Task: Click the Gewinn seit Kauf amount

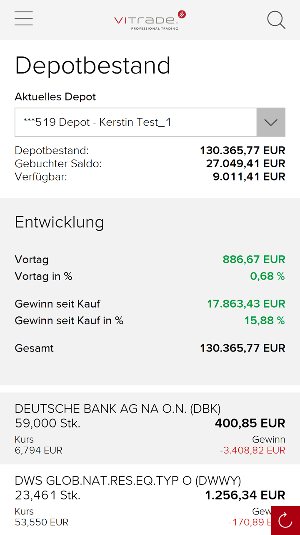Action: pyautogui.click(x=246, y=303)
